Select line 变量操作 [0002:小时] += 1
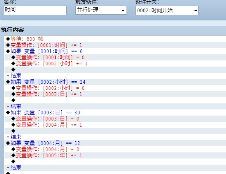This screenshot has width=226, height=174. tap(115, 64)
